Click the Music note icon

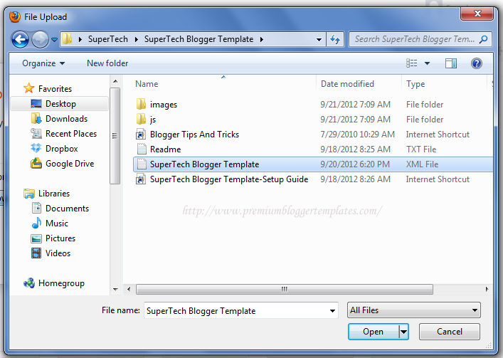click(x=36, y=223)
